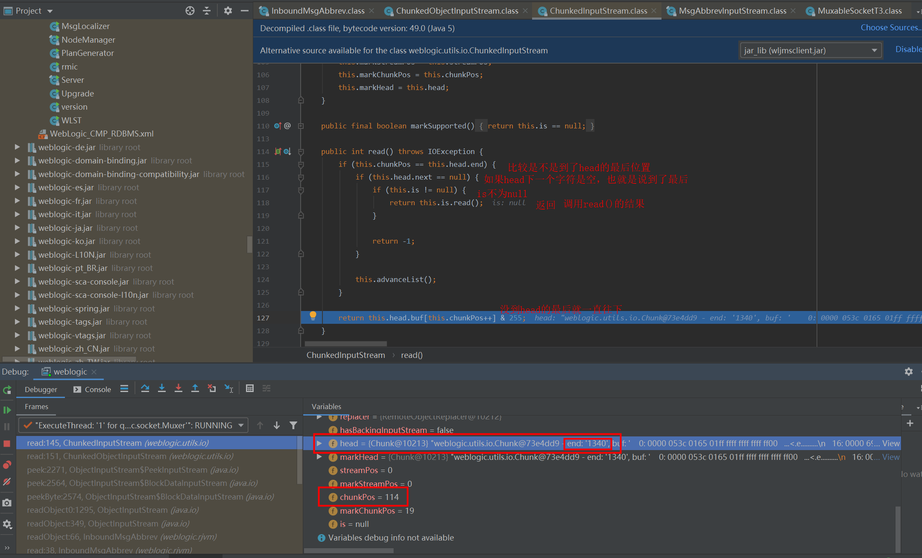Click the thread dump camera icon
This screenshot has width=922, height=558.
tap(7, 503)
